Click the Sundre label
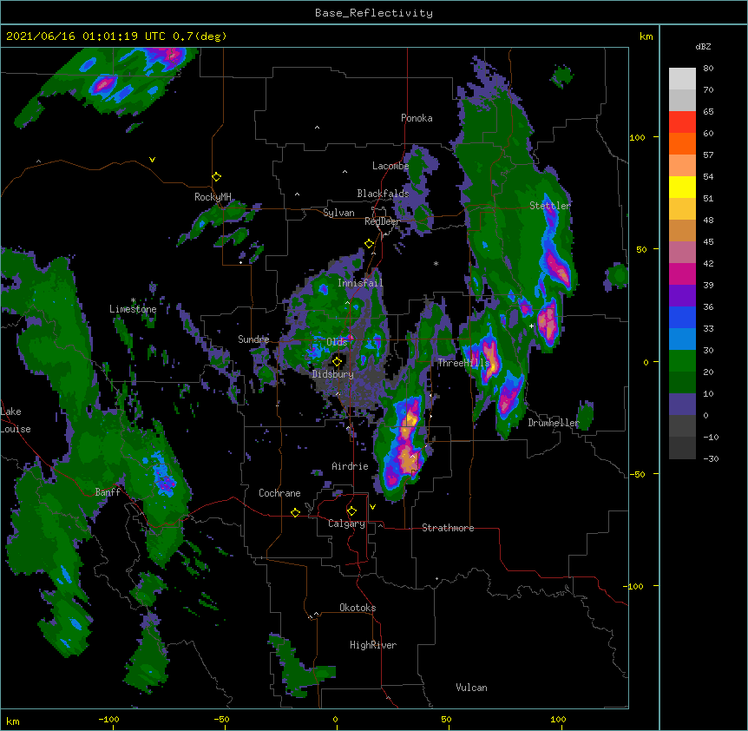This screenshot has height=731, width=748. [253, 339]
